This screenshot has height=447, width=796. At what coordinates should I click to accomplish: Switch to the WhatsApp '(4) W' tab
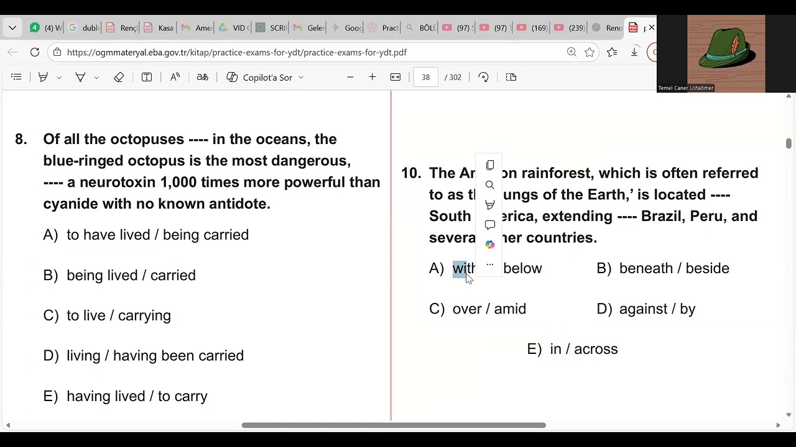click(45, 28)
